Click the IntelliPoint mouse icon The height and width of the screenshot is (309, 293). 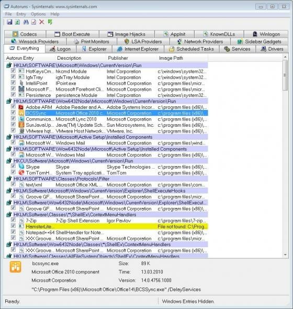(21, 83)
